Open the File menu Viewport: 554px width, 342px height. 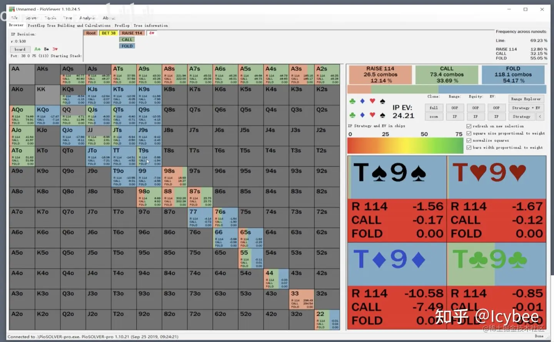click(x=15, y=18)
